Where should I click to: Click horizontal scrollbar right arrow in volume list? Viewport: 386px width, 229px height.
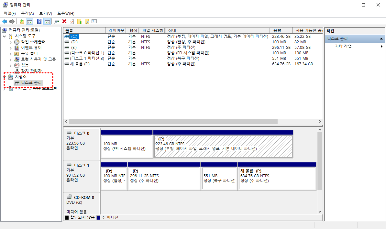coord(320,122)
